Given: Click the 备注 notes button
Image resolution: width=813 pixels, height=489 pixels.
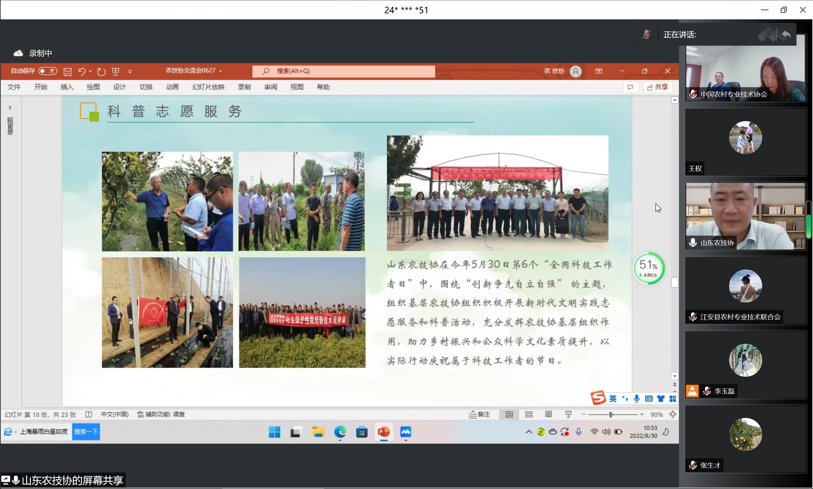Looking at the screenshot, I should 480,414.
